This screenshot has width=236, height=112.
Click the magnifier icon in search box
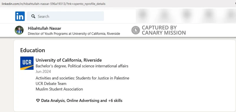click(x=33, y=16)
